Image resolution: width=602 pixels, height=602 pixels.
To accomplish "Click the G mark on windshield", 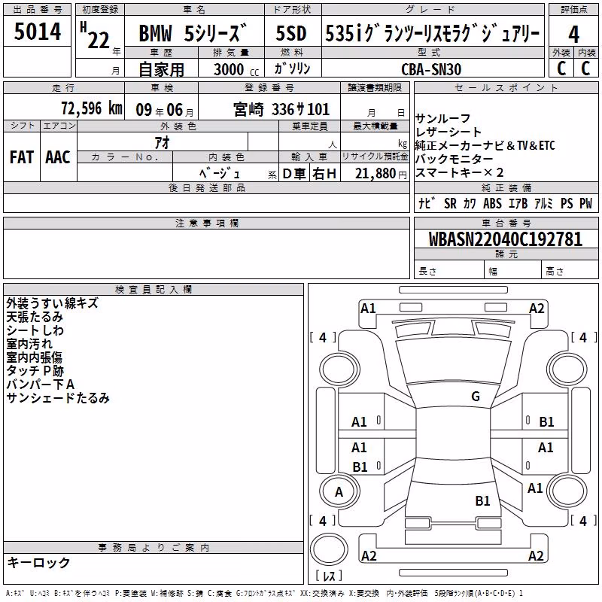I will 476,397.
